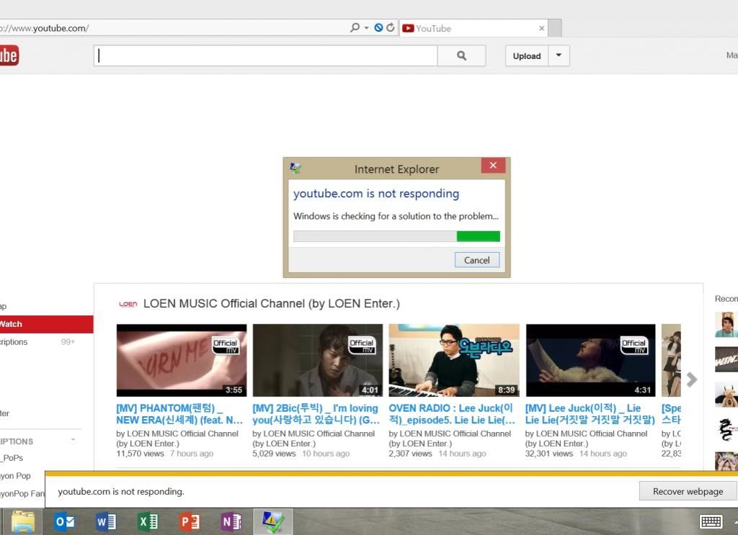Open the _PoPs subscription in sidebar

coord(12,458)
